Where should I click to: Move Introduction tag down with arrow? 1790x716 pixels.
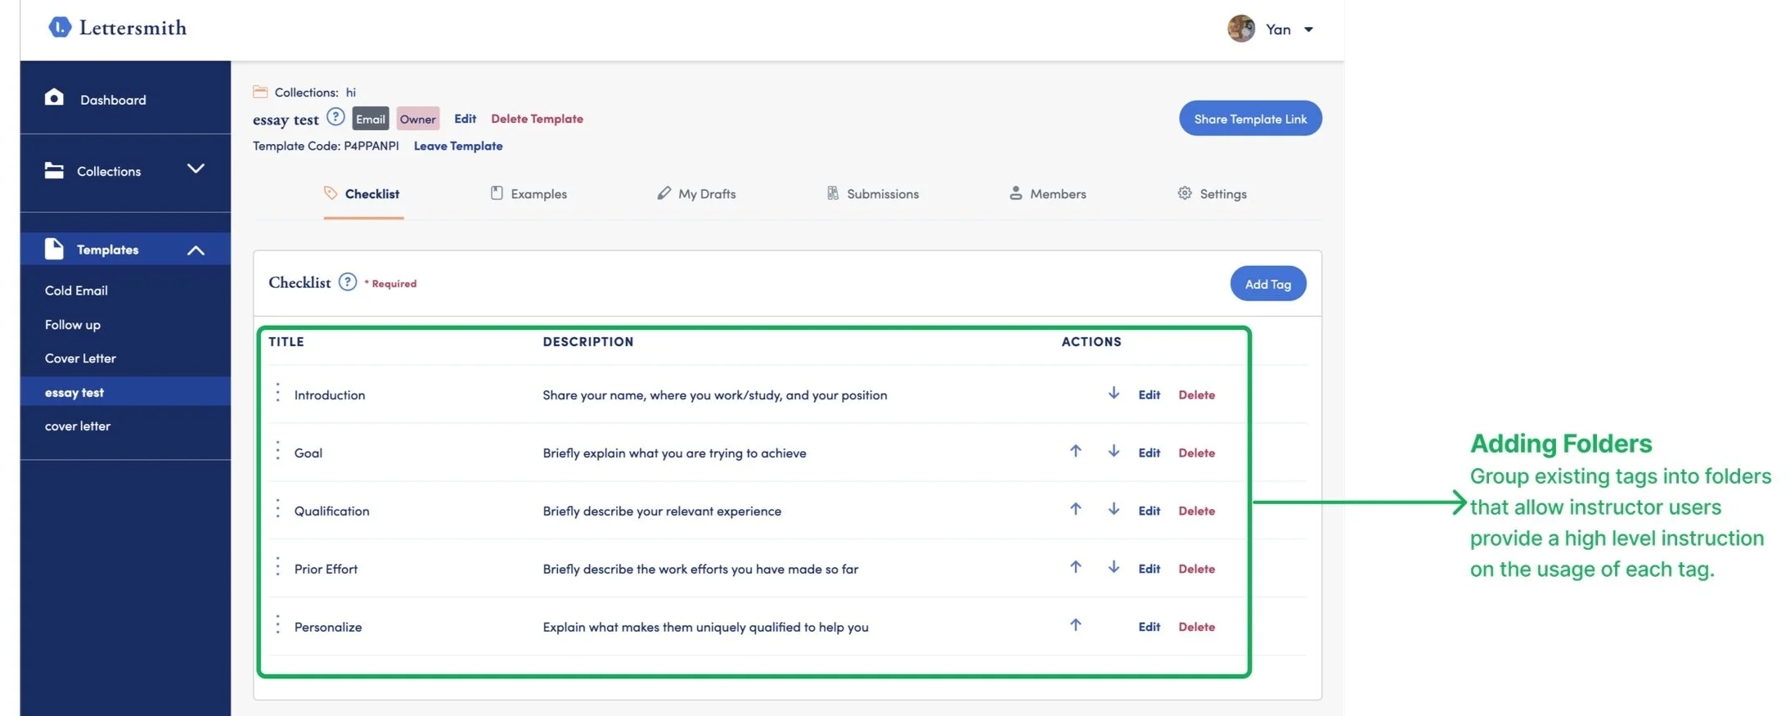pyautogui.click(x=1113, y=394)
